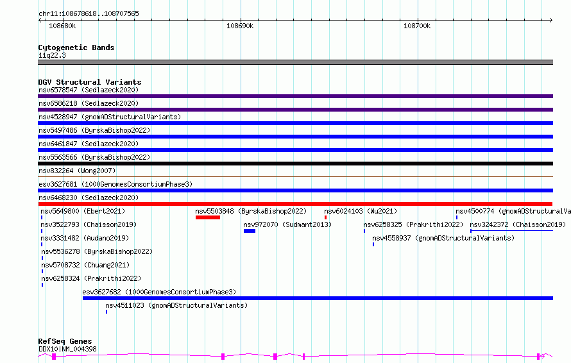This screenshot has width=571, height=363.
Task: Click the long red nsv6468230 variant bar
Action: pyautogui.click(x=295, y=204)
